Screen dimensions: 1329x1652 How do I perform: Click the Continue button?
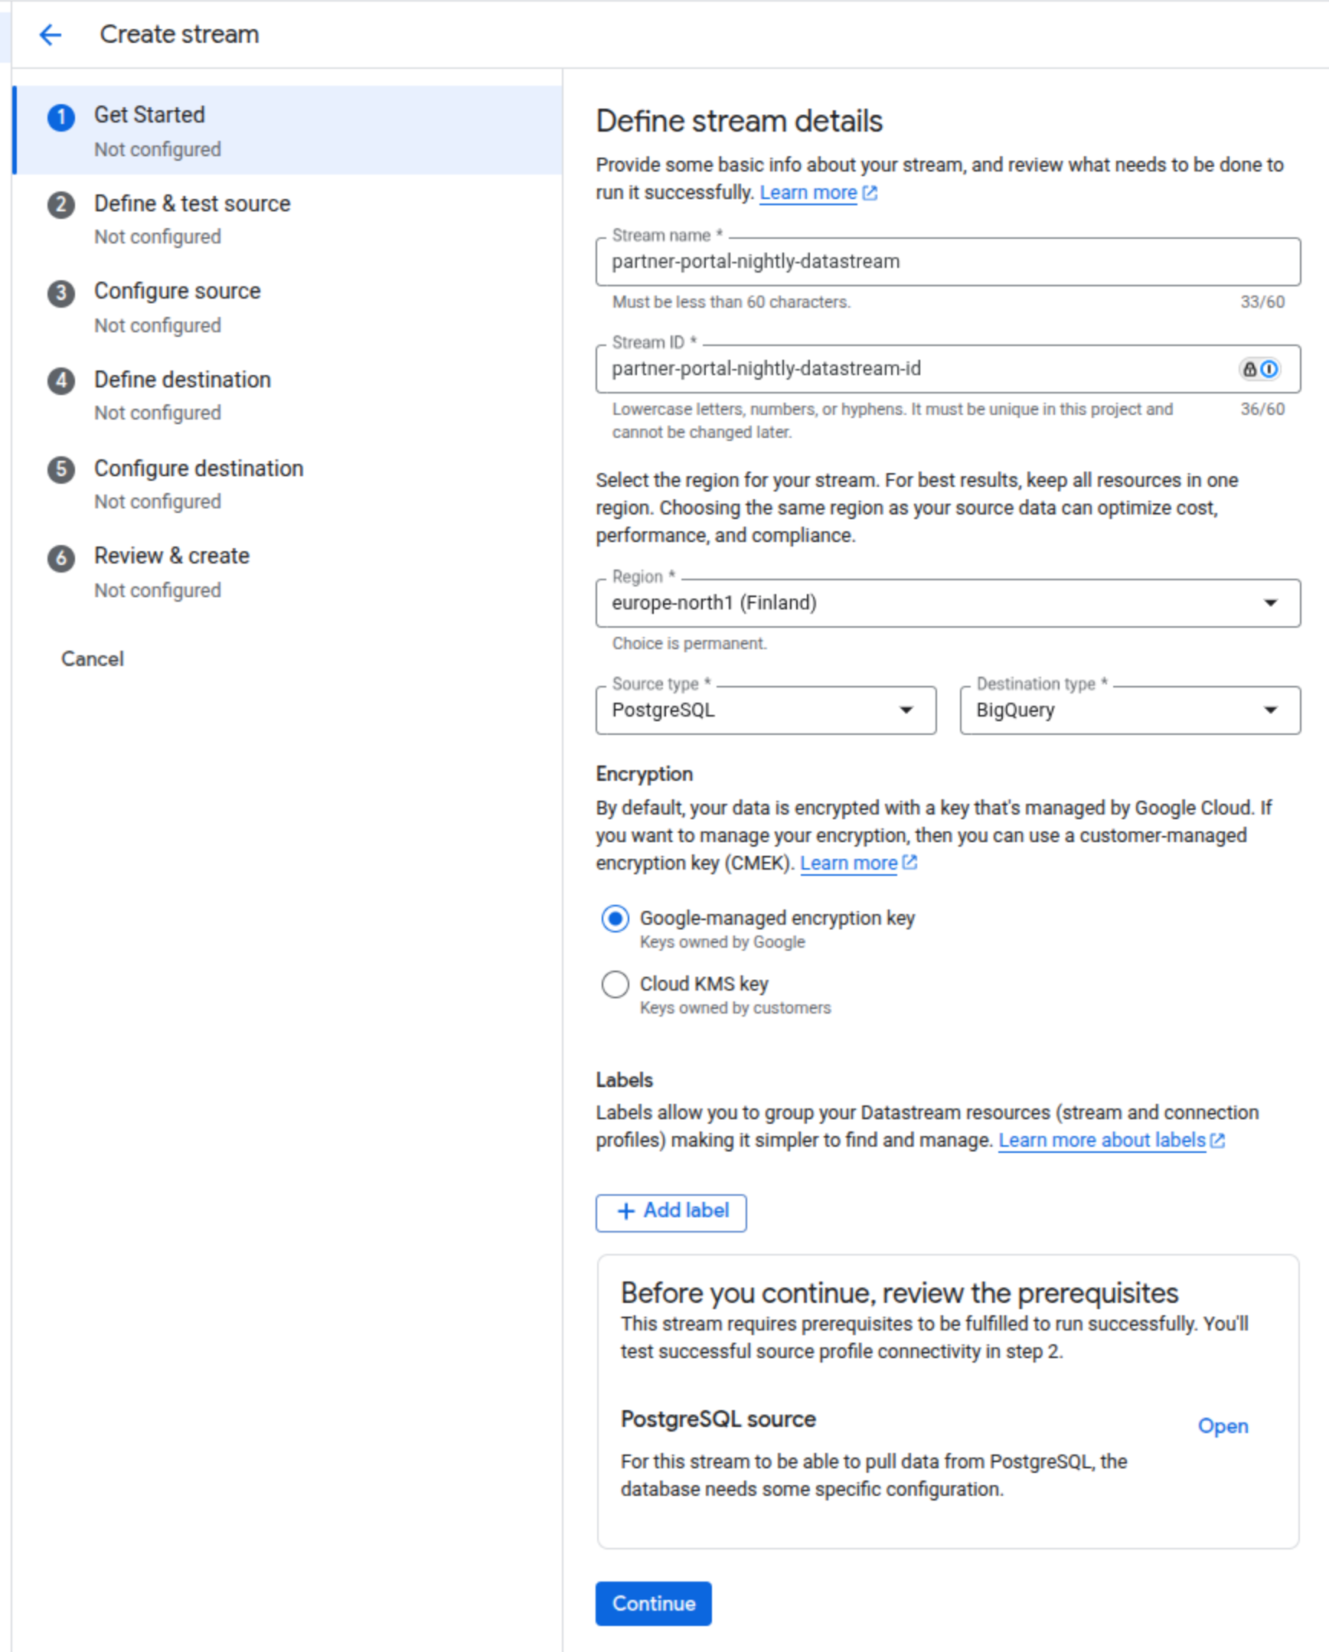[x=653, y=1604]
